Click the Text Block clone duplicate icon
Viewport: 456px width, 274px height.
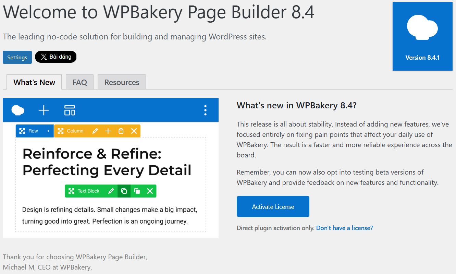point(137,191)
